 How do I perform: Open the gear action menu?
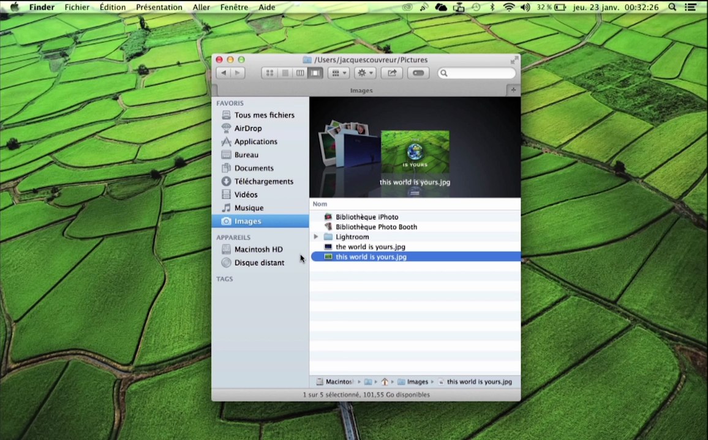(x=365, y=73)
